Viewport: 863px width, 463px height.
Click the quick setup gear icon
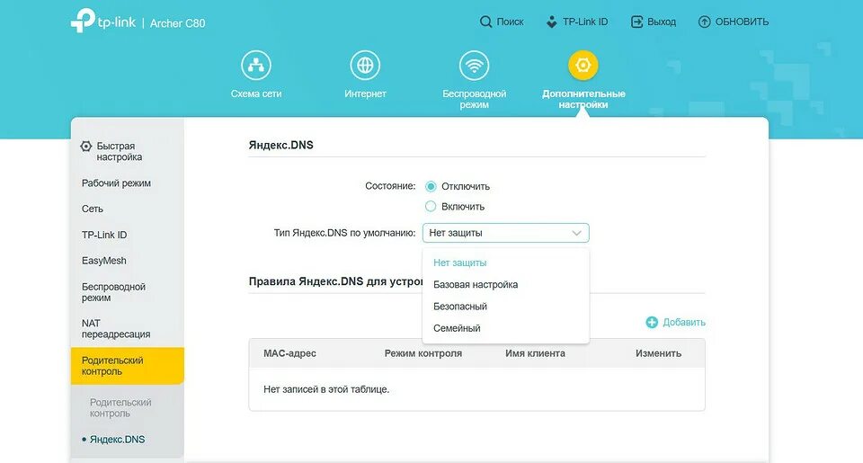pos(86,147)
